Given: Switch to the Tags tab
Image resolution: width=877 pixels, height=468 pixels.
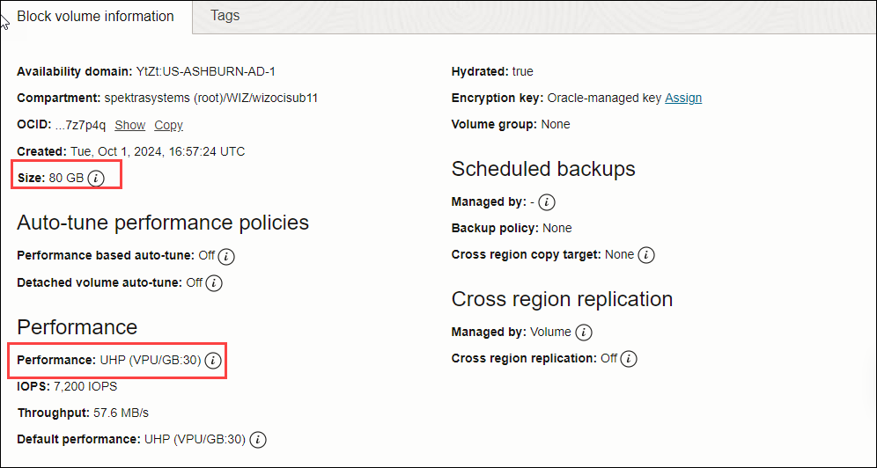Looking at the screenshot, I should coord(225,16).
